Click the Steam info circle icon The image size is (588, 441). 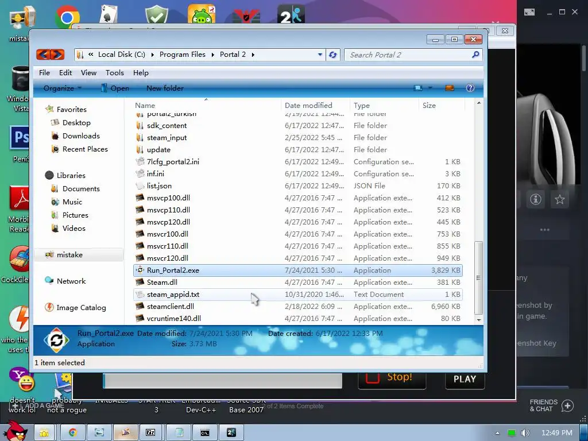point(536,199)
